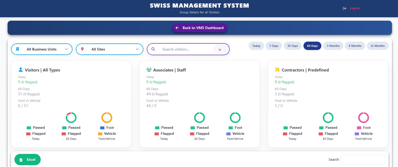Select the 12 Months time range
The width and height of the screenshot is (398, 167).
[x=378, y=46]
